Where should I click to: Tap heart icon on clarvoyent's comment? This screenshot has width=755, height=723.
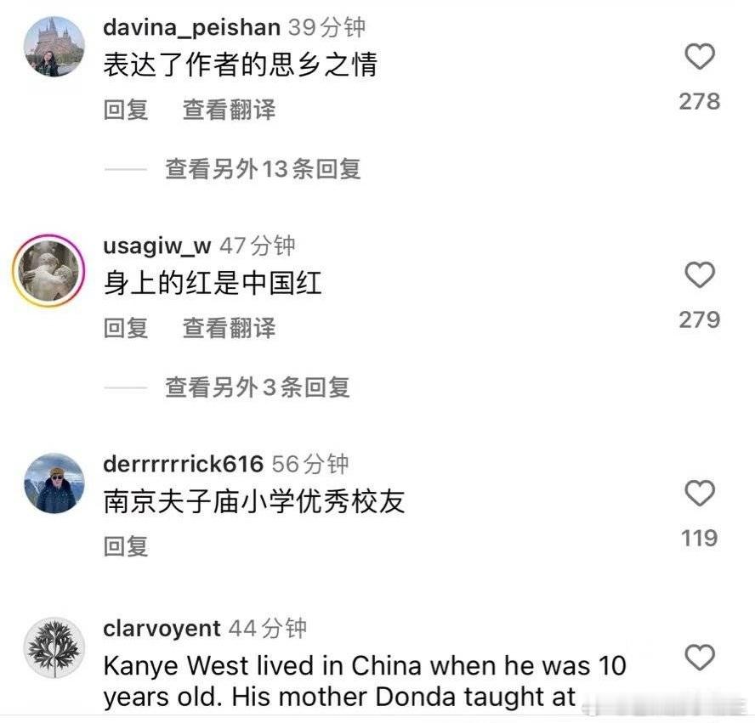[x=699, y=657]
